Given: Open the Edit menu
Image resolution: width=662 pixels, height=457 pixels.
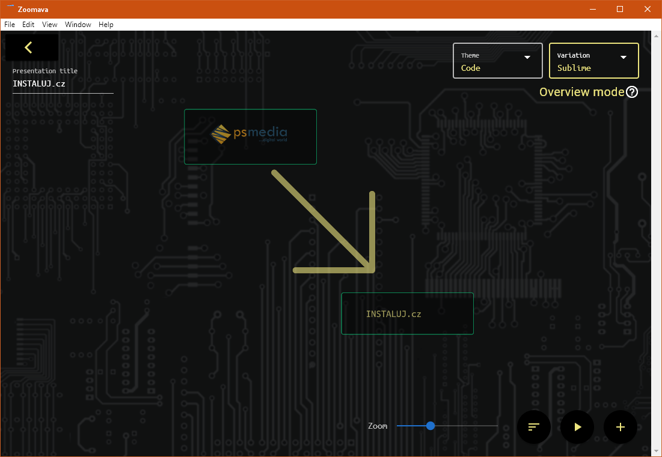Looking at the screenshot, I should coord(28,25).
